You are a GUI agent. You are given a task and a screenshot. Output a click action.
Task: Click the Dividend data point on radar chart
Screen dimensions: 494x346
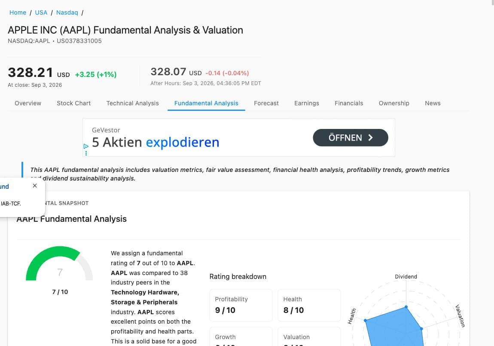tap(406, 306)
